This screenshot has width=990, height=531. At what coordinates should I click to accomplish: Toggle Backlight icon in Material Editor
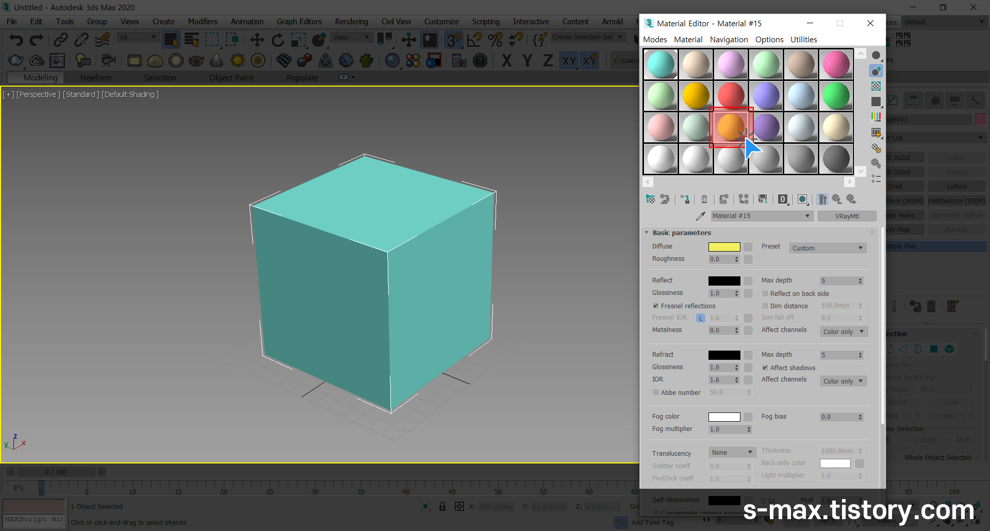[876, 71]
